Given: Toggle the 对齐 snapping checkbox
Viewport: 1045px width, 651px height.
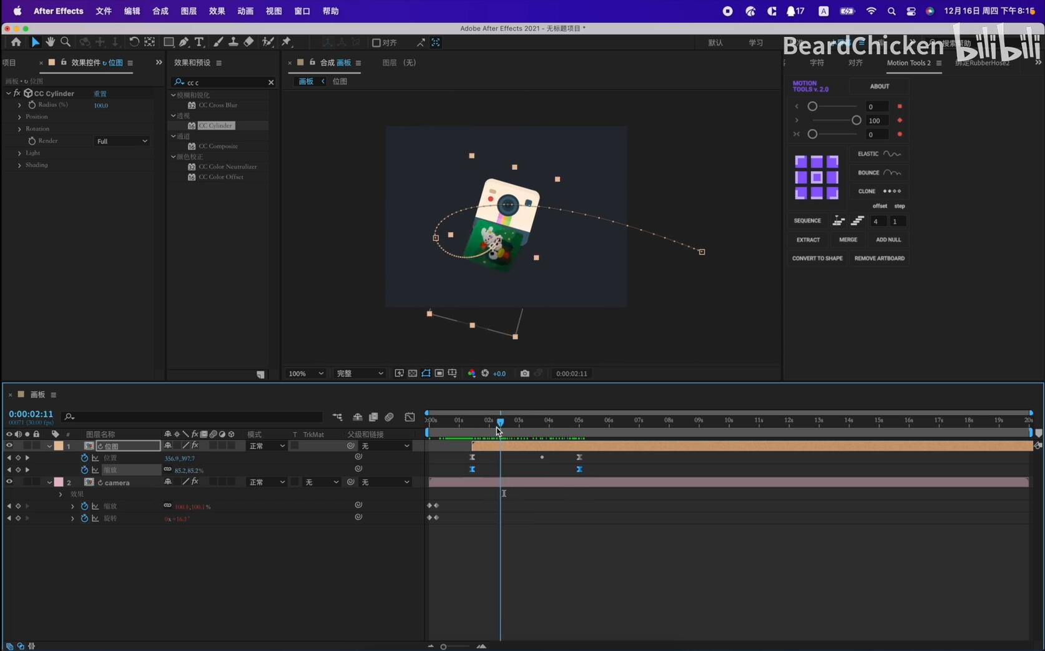Looking at the screenshot, I should (376, 42).
